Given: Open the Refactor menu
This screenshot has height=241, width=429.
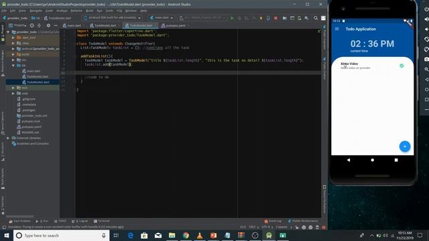Looking at the screenshot, I should pyautogui.click(x=76, y=11).
